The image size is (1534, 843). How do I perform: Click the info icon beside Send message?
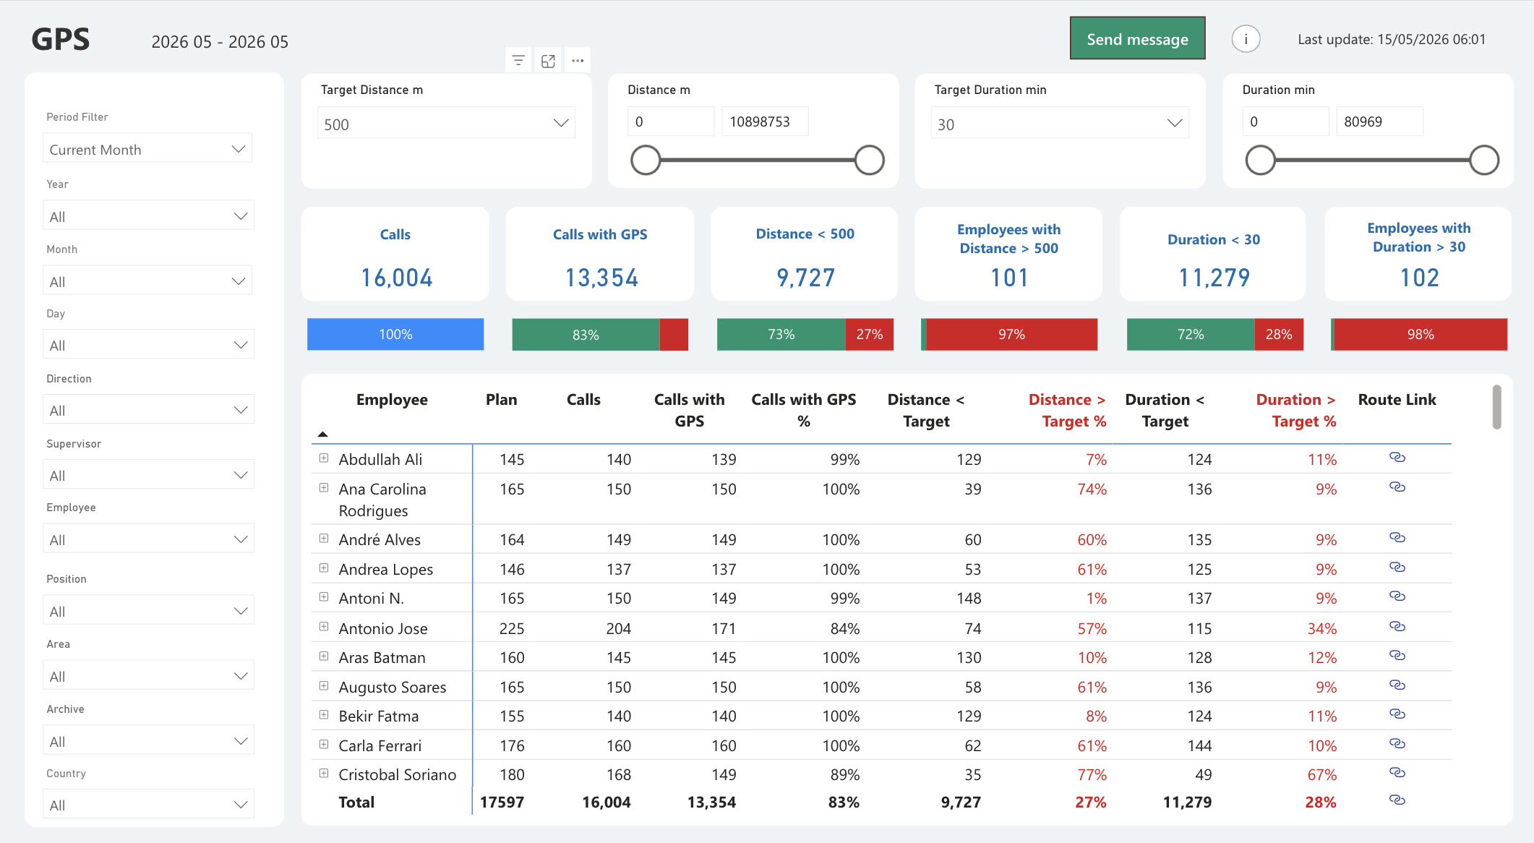1246,39
